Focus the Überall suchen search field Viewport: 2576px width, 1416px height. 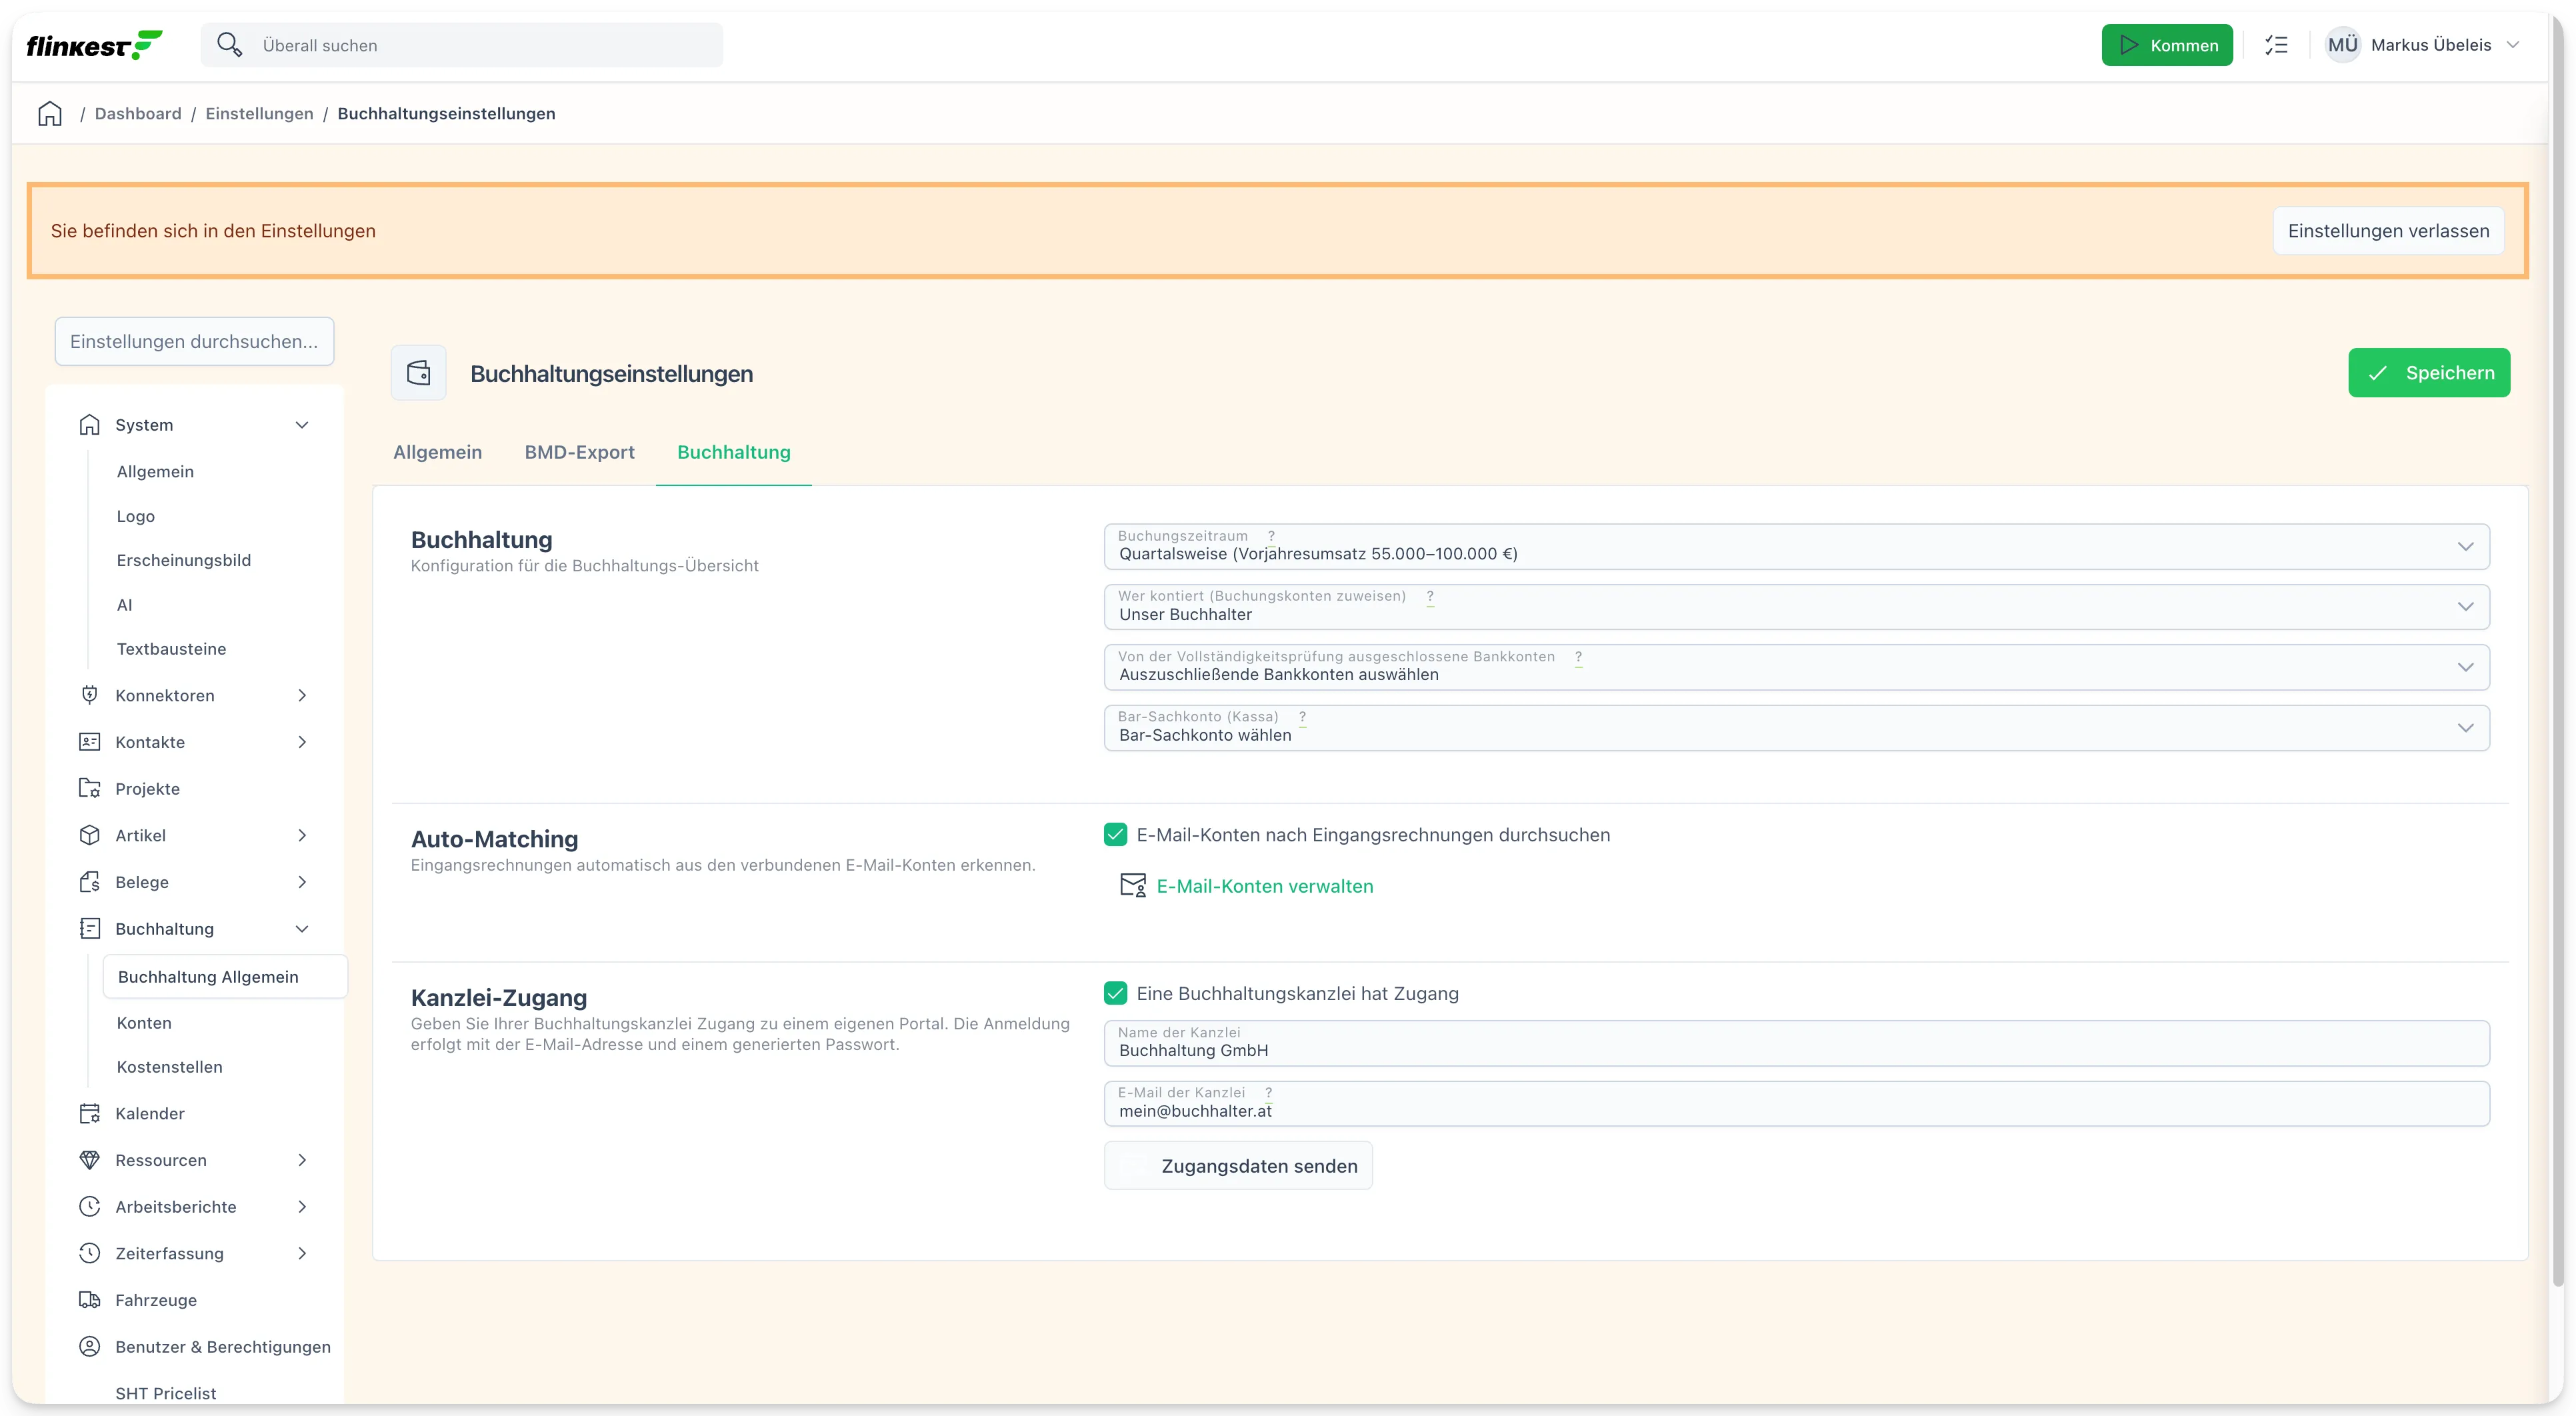pos(462,45)
